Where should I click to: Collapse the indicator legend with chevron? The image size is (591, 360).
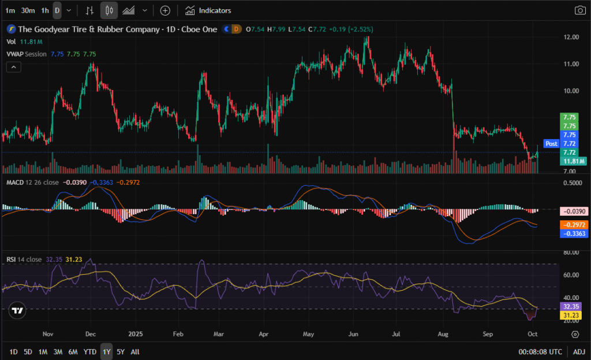click(x=14, y=67)
